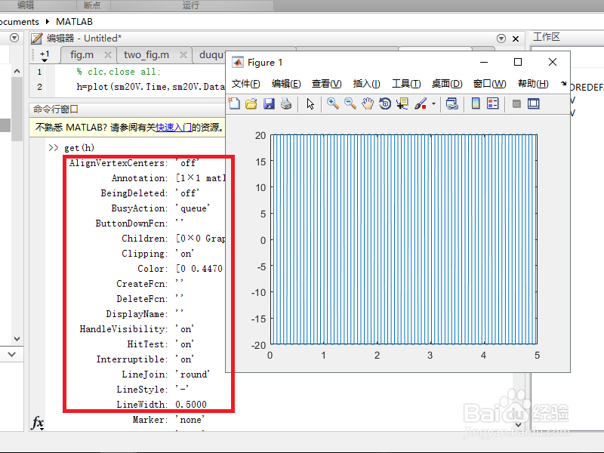This screenshot has width=604, height=453.
Task: Click Show Plot Tools and Dock icon
Action: tap(534, 103)
